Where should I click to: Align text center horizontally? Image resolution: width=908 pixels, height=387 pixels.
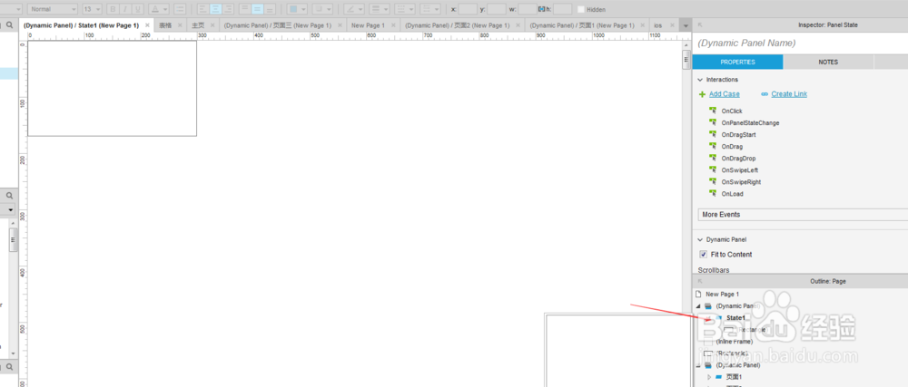(x=215, y=9)
